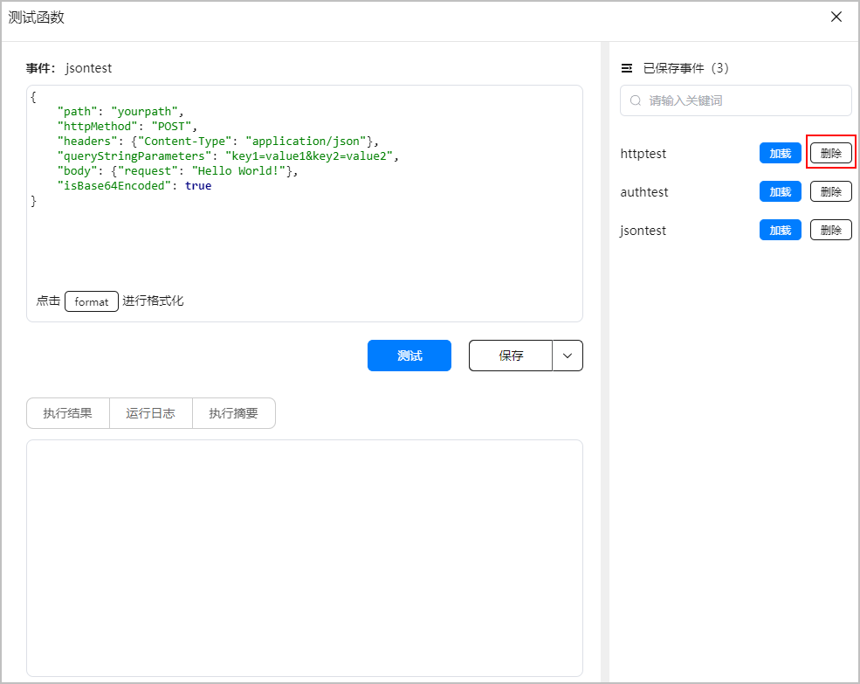The image size is (860, 684).
Task: Delete the authtest saved event
Action: (830, 191)
